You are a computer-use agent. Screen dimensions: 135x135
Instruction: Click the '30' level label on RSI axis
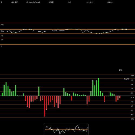tap(2, 40)
